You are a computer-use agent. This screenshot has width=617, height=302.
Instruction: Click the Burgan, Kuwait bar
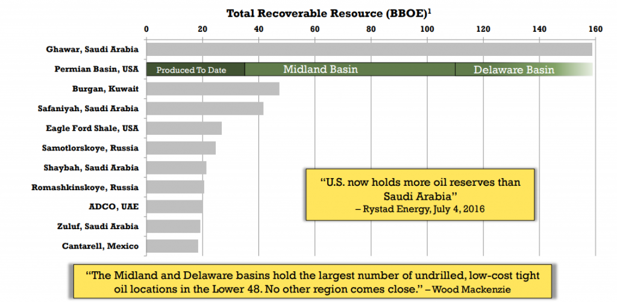213,89
